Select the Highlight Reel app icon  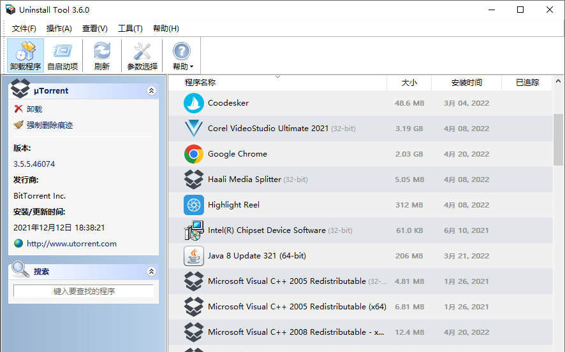(194, 205)
